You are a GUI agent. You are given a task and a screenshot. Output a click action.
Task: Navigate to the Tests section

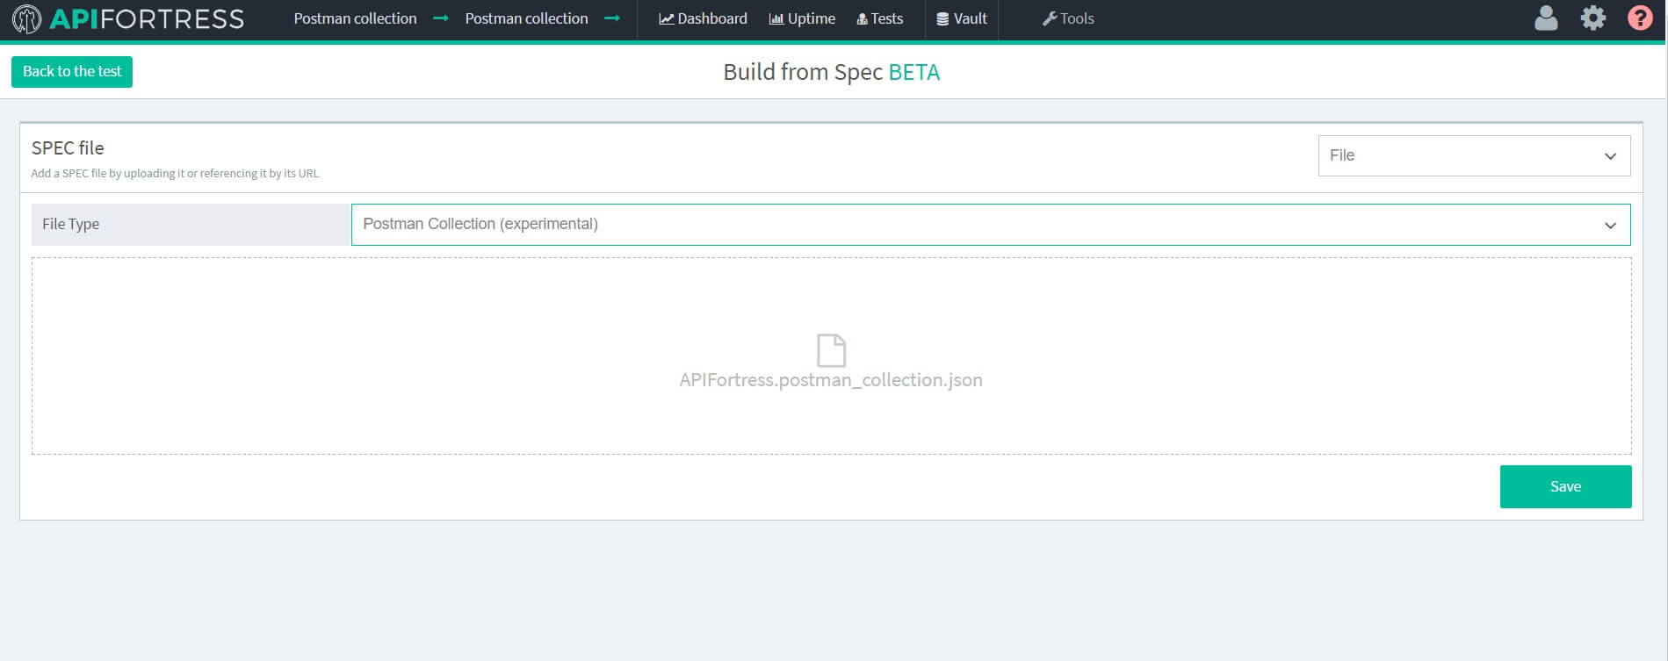[x=879, y=18]
